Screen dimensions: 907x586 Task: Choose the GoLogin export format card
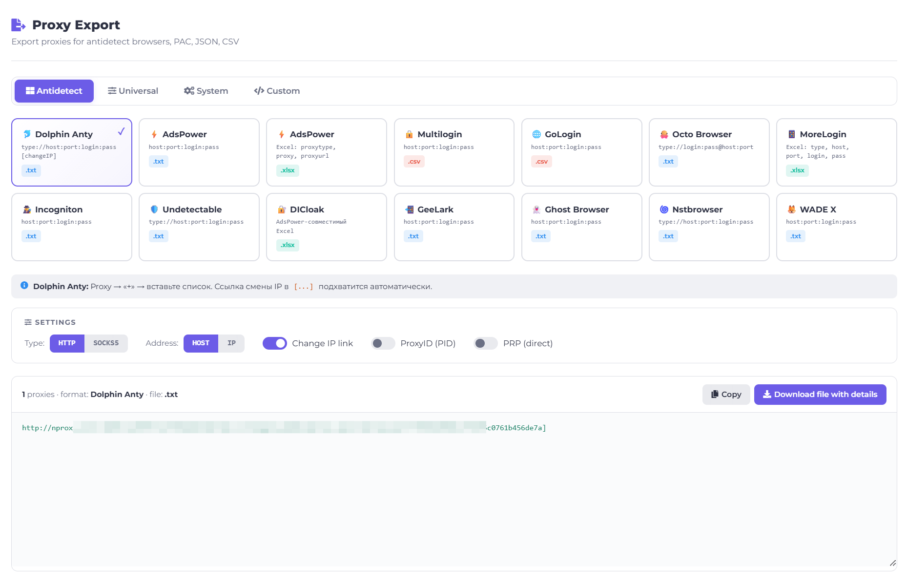coord(581,152)
